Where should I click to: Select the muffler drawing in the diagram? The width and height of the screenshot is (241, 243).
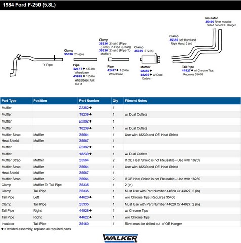(150, 59)
